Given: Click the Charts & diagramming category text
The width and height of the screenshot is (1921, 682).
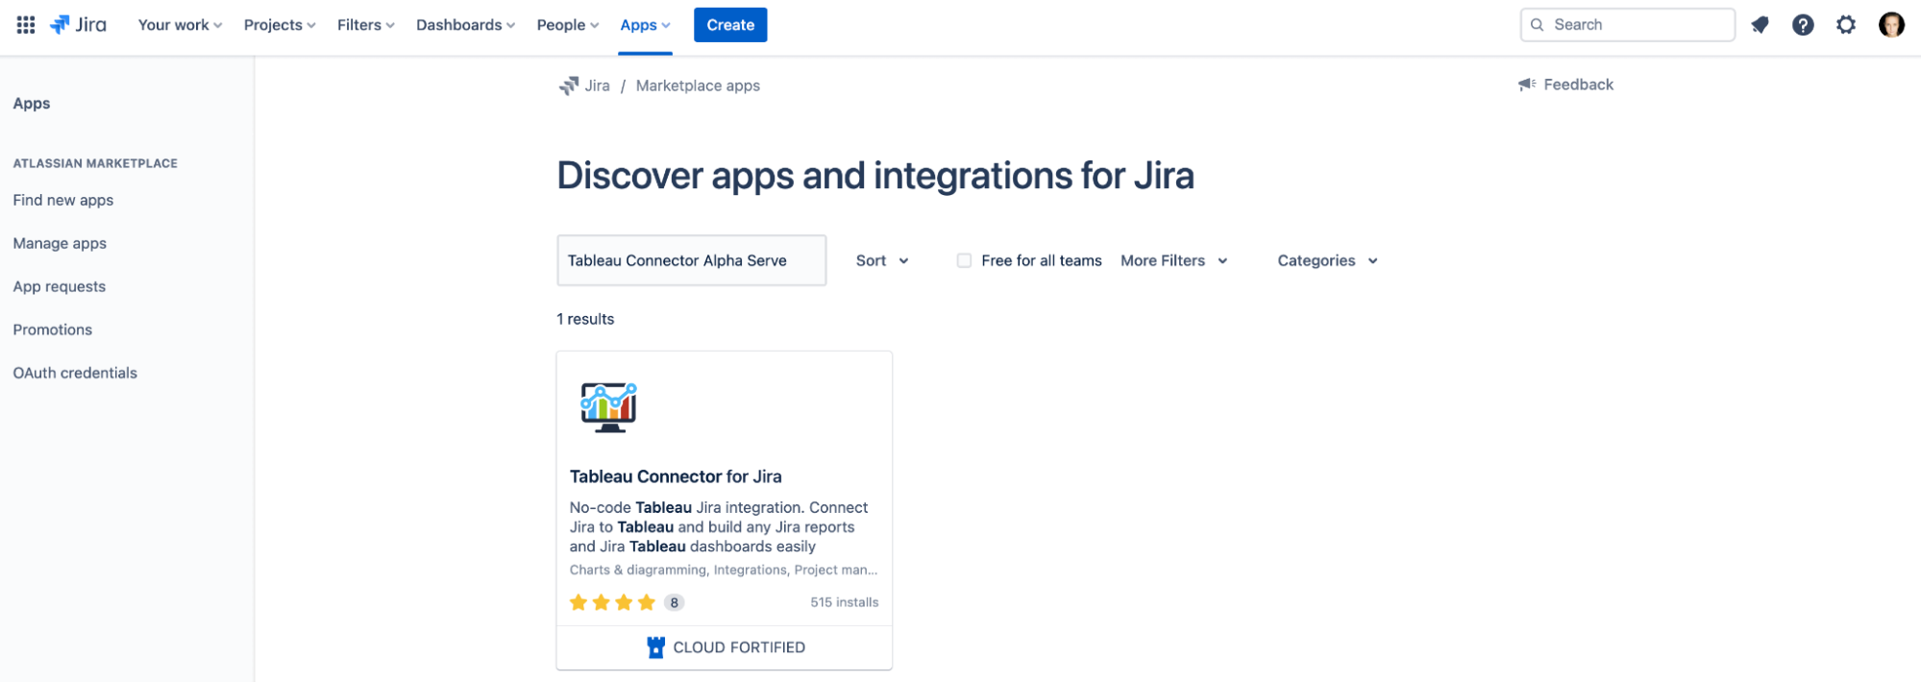Looking at the screenshot, I should pos(638,570).
